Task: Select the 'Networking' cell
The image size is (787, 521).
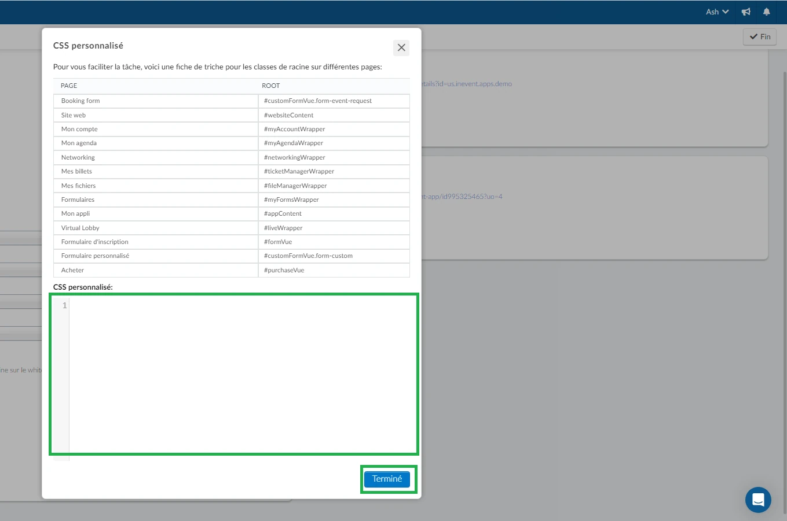Action: [156, 157]
